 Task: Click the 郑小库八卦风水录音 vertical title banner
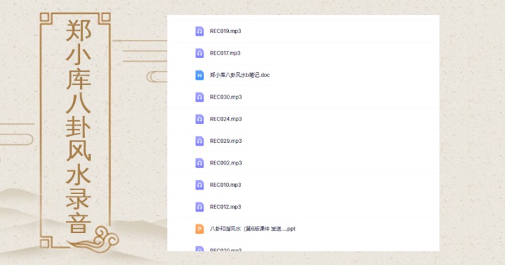(77, 127)
